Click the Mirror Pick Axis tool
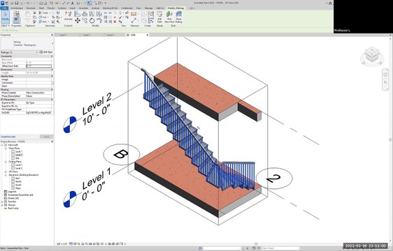The height and width of the screenshot is (251, 393). click(x=92, y=14)
